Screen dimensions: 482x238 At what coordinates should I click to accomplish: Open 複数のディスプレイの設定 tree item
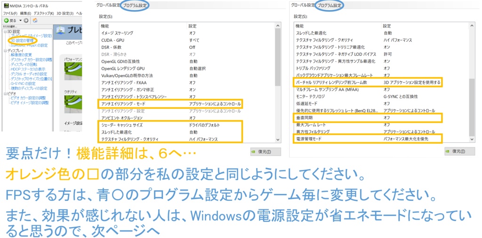29,88
